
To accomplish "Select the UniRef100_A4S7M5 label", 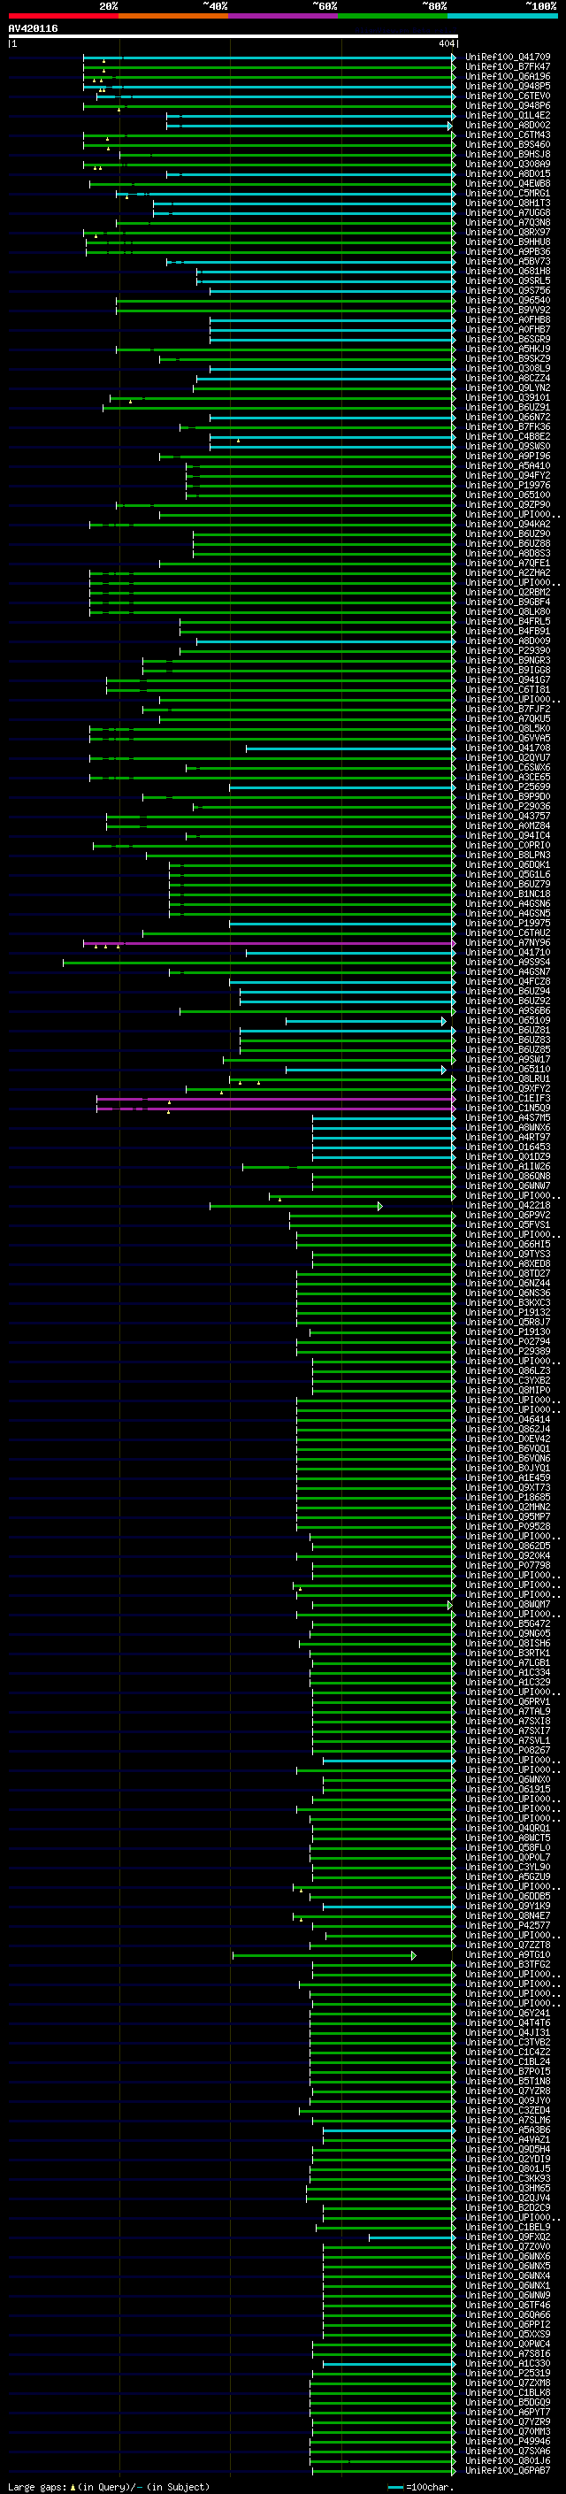I will [507, 1117].
